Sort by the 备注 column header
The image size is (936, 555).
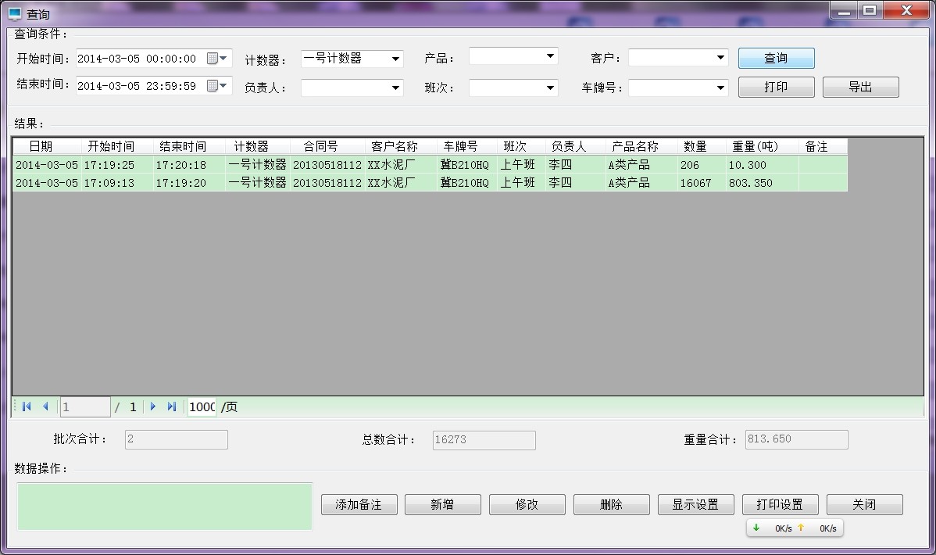pyautogui.click(x=823, y=146)
